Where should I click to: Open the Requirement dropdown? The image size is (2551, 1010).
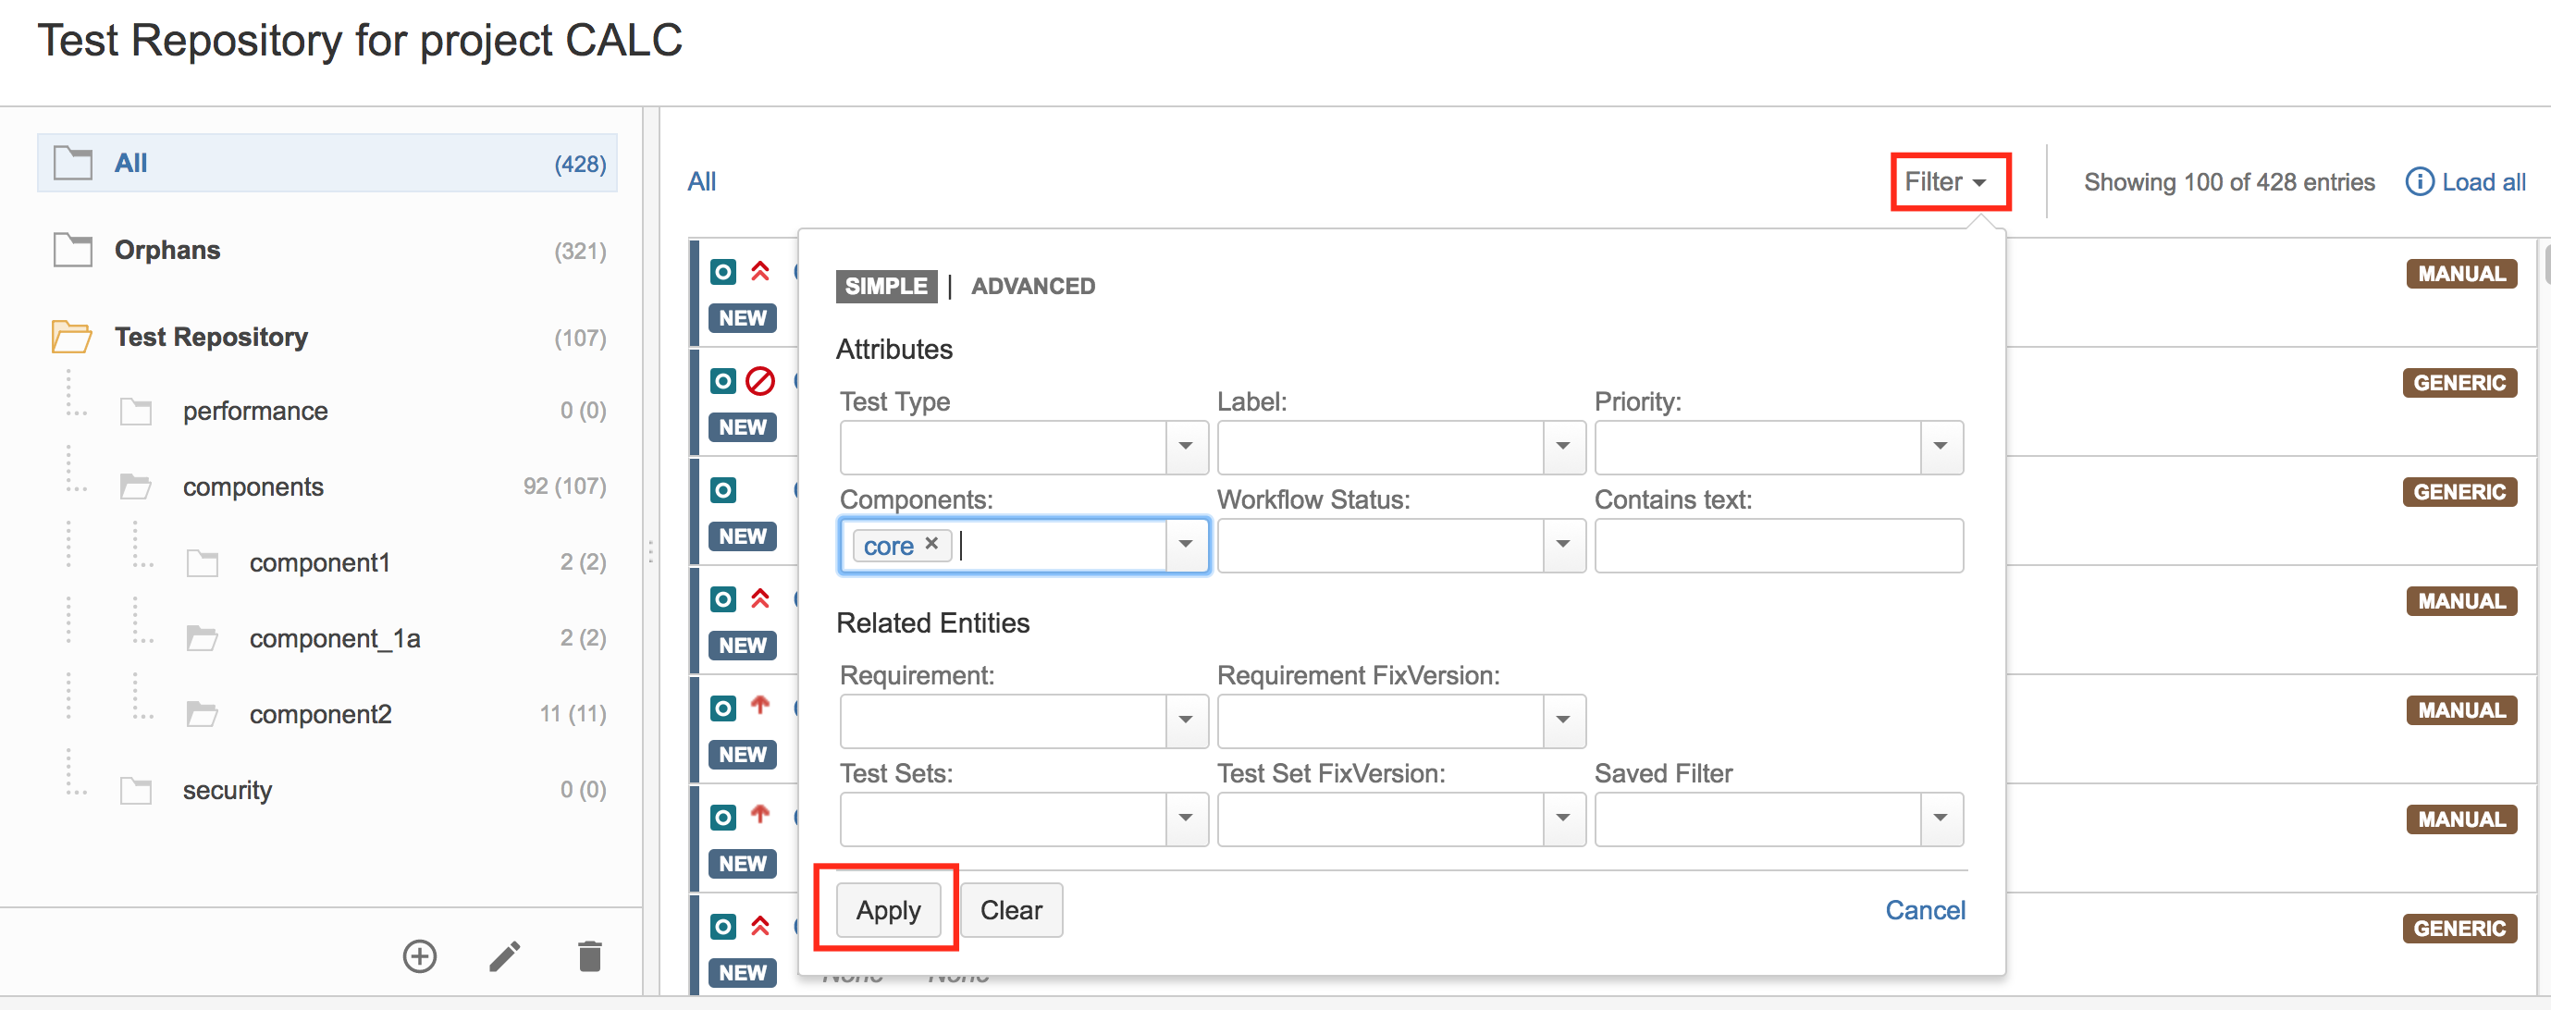click(x=1186, y=720)
